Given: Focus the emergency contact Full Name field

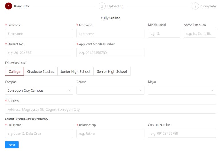Looking at the screenshot, I should click(x=39, y=134).
